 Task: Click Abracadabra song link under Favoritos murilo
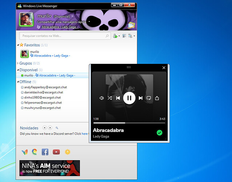[x=51, y=56]
